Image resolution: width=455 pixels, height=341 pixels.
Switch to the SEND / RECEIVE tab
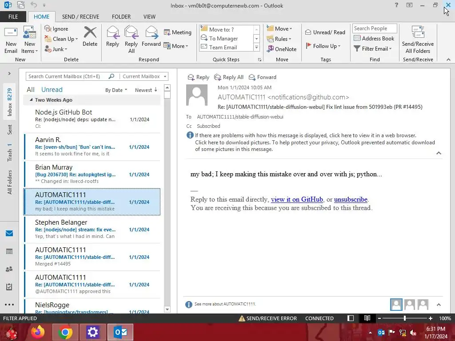[80, 17]
